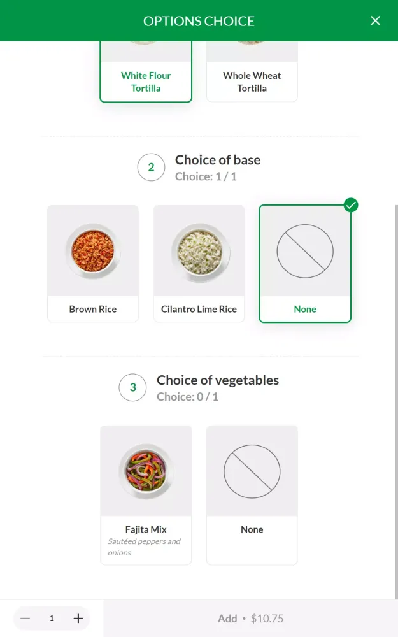Click the Fajita Mix sautéed peppers description
The image size is (398, 637).
(x=144, y=547)
